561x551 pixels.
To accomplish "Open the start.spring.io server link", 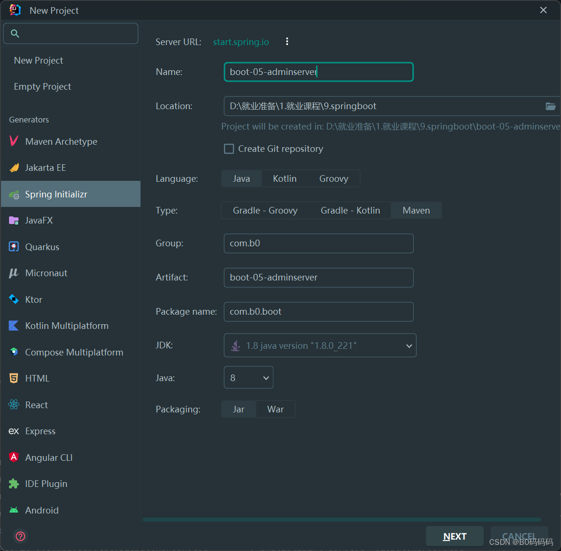I will pyautogui.click(x=241, y=42).
